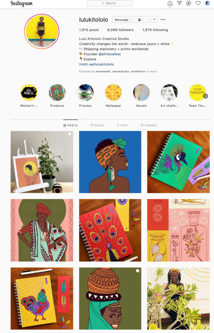This screenshot has height=333, width=214.
Task: Show more highlights with right chevron
Action: click(206, 96)
